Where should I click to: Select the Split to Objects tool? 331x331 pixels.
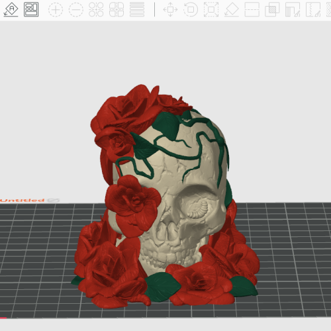(x=96, y=9)
